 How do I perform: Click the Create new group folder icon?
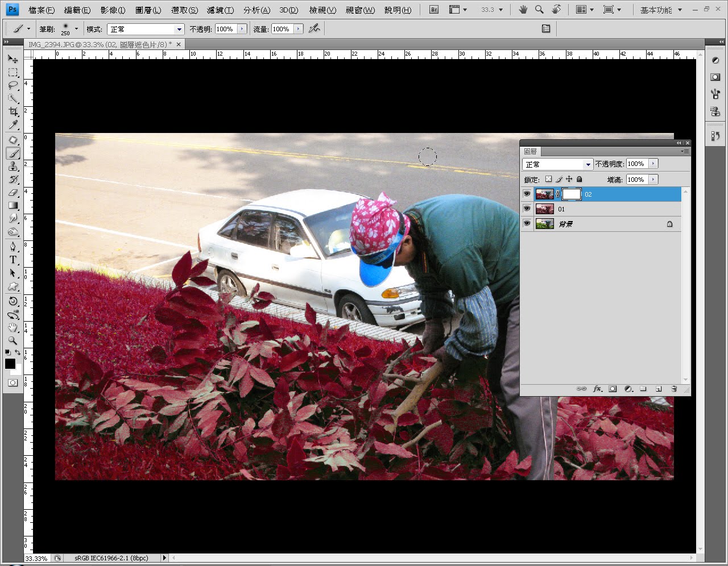643,389
